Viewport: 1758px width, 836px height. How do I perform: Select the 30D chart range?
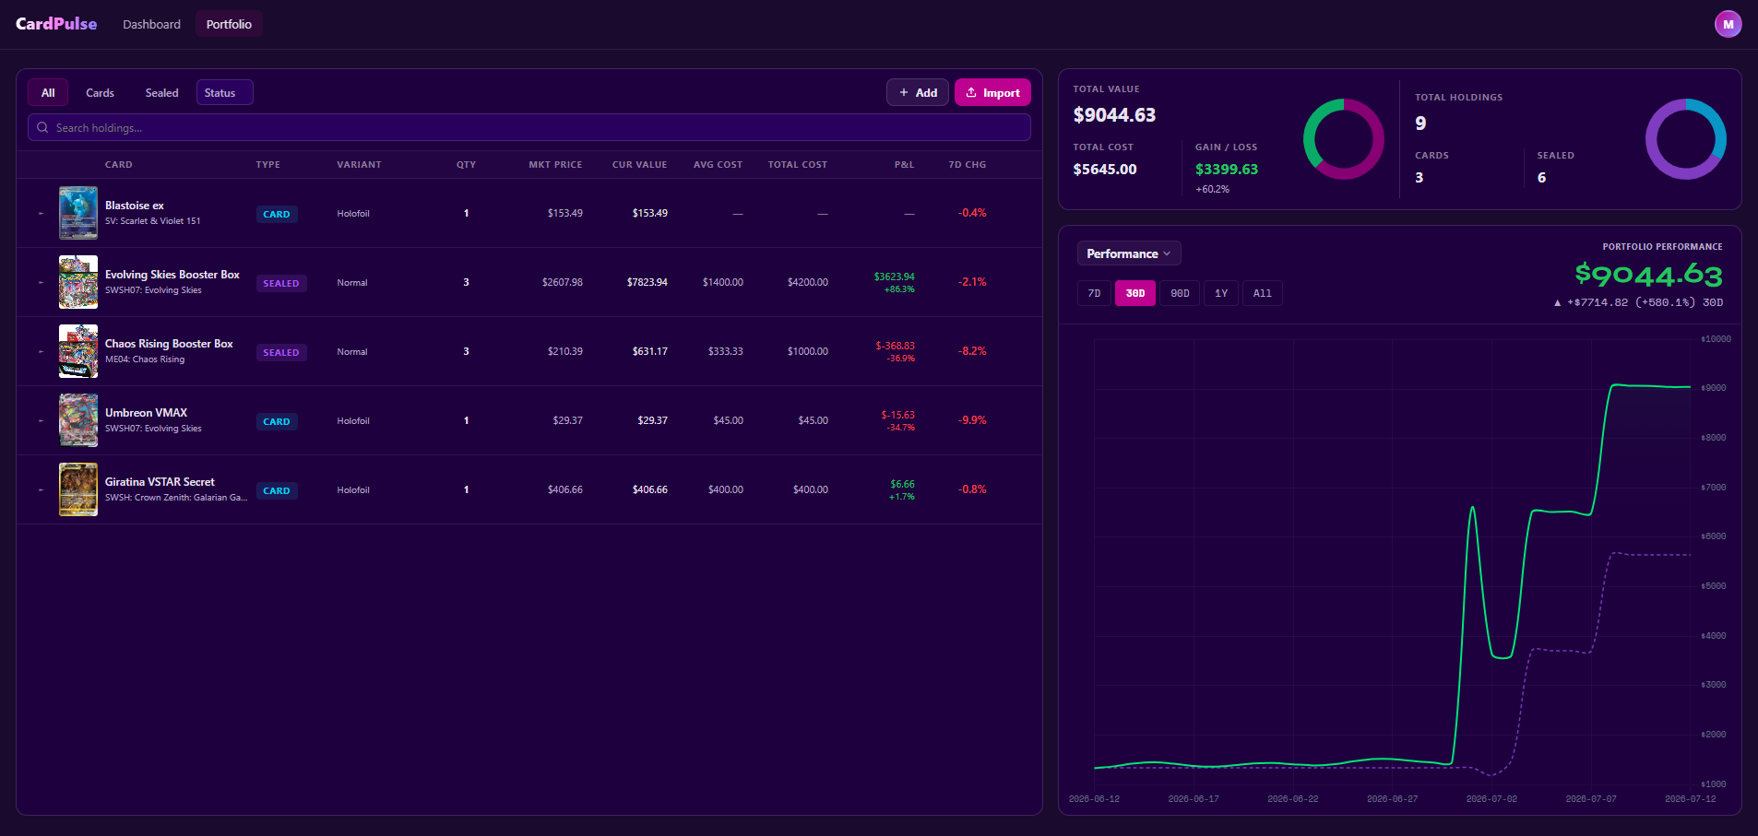[1135, 293]
